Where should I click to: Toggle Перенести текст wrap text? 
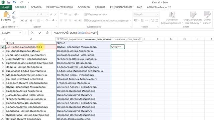tap(96, 14)
